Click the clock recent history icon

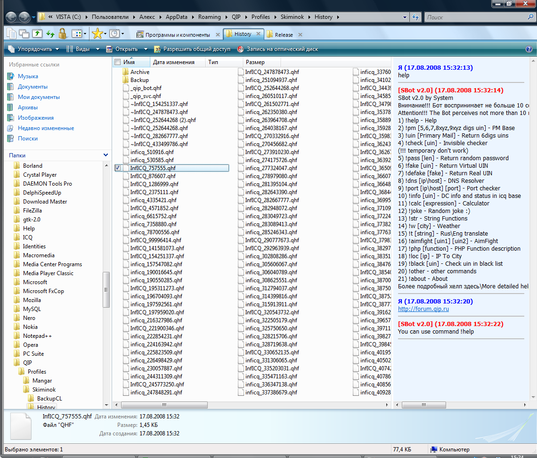114,33
